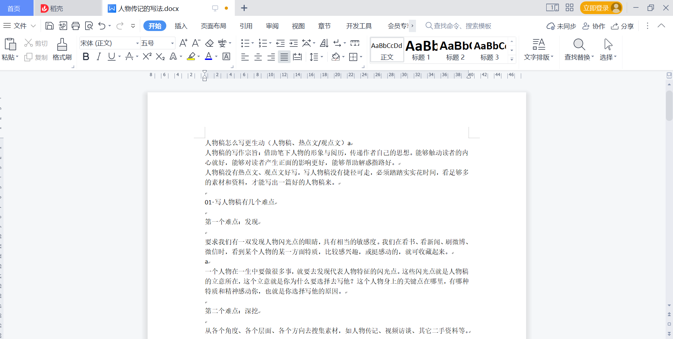This screenshot has width=673, height=339.
Task: Click the paragraph shading fill bucket
Action: pyautogui.click(x=335, y=57)
